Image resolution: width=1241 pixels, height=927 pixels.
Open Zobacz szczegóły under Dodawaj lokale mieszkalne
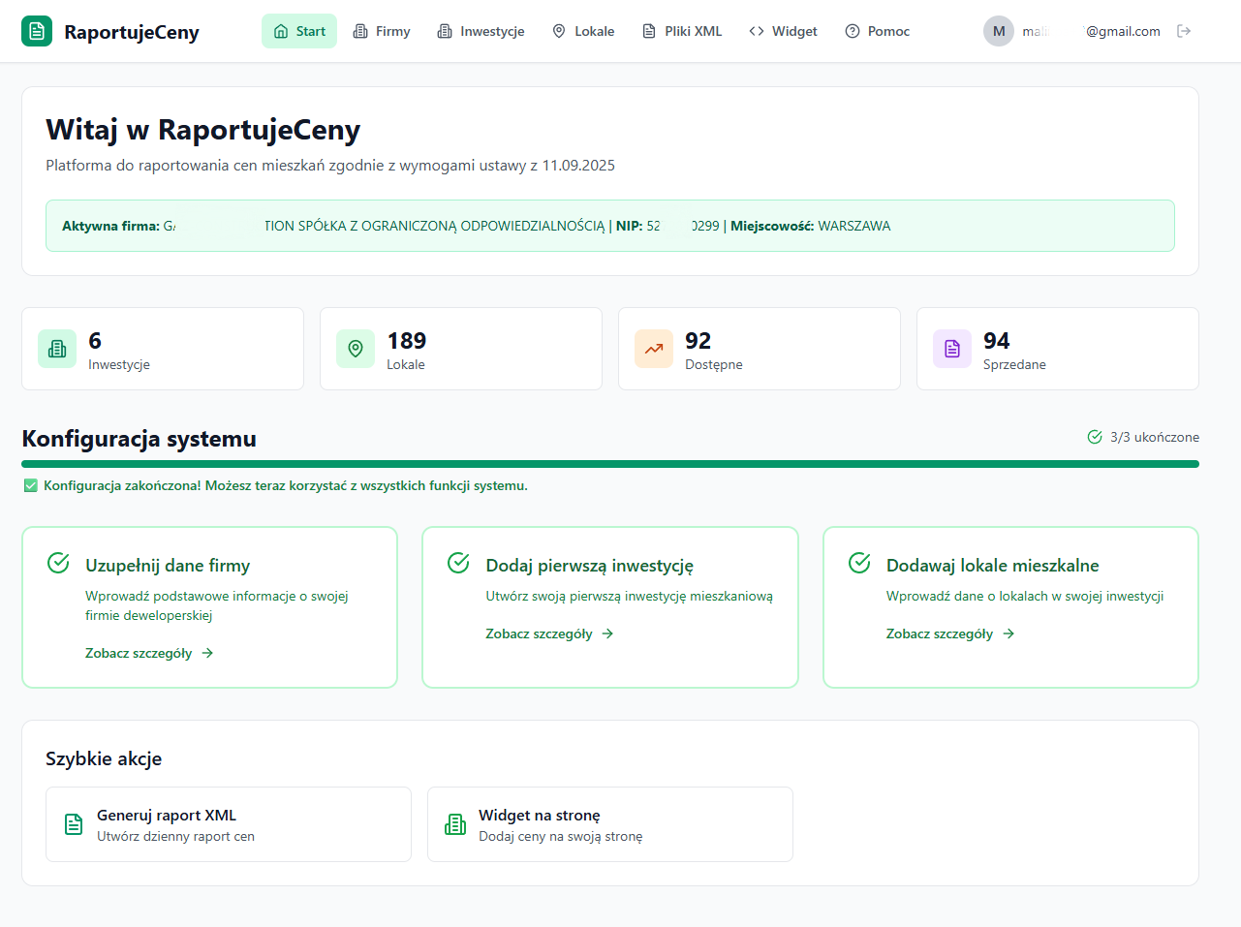(949, 633)
